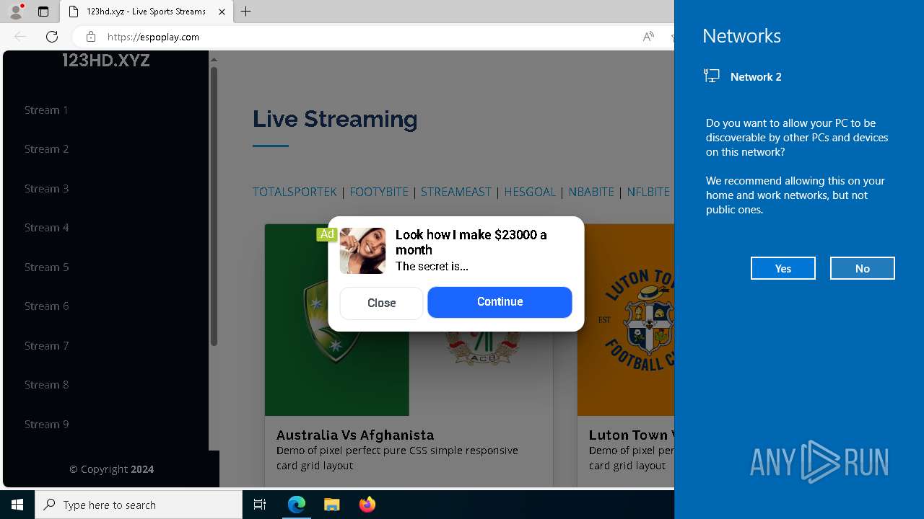Open Microsoft Edge from the taskbar
924x519 pixels.
(297, 505)
